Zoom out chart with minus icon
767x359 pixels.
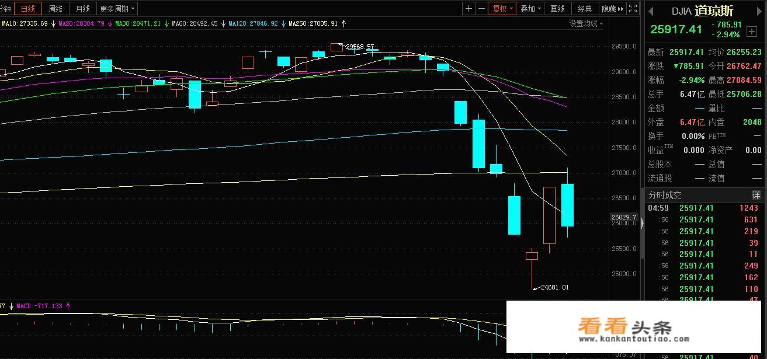[x=482, y=9]
